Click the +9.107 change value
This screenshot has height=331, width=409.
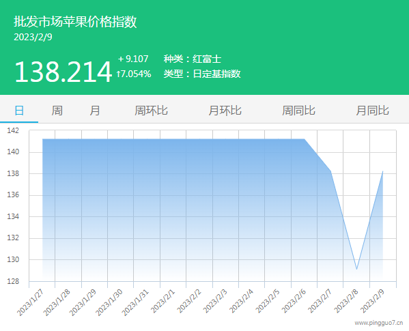(x=133, y=59)
